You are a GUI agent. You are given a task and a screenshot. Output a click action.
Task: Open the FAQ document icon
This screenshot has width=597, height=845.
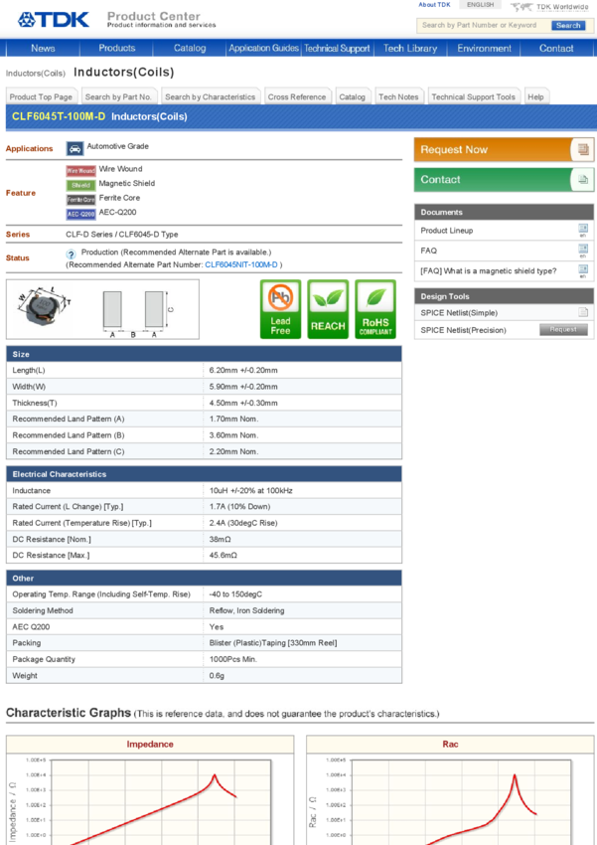click(583, 251)
